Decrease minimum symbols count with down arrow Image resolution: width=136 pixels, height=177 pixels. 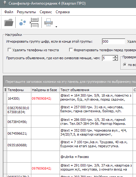(x=115, y=60)
